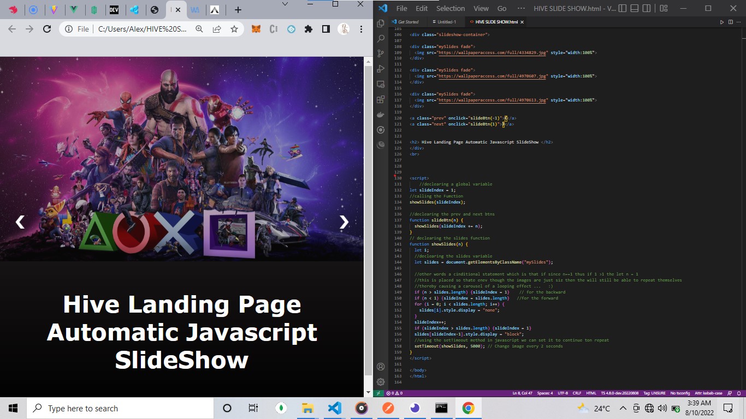Expand hidden VS Code menus ellipsis

(x=521, y=8)
